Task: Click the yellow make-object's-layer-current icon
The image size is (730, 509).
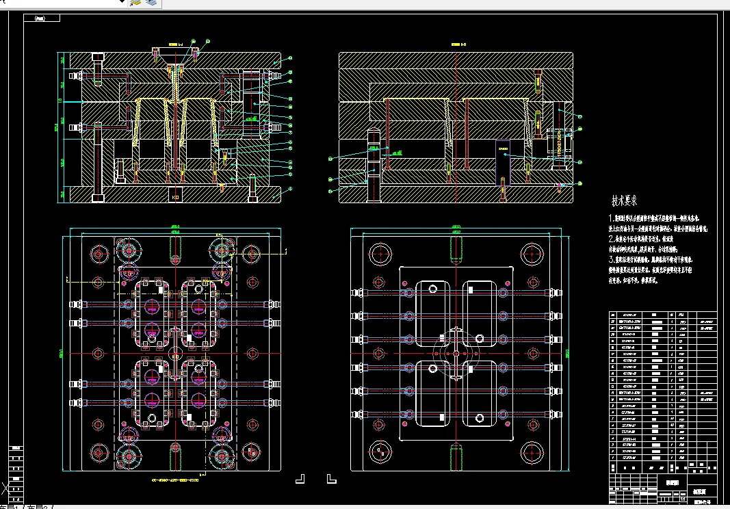Action: click(135, 3)
